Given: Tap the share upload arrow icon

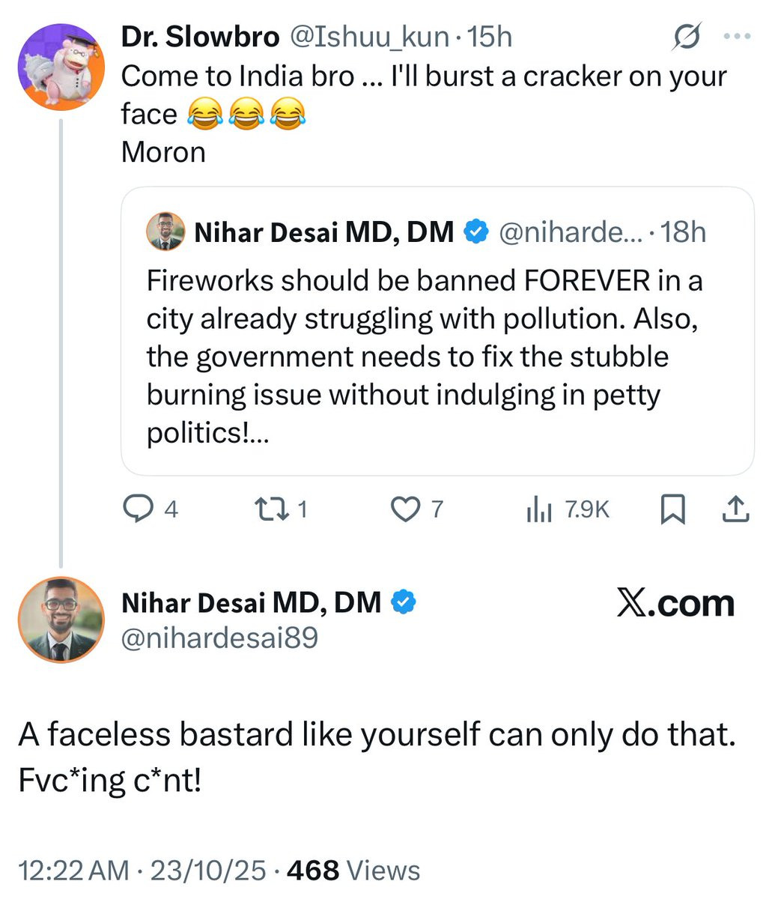Looking at the screenshot, I should click(735, 509).
